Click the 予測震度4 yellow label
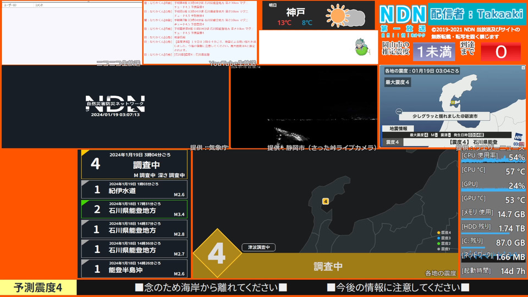This screenshot has height=297, width=528. coord(38,288)
